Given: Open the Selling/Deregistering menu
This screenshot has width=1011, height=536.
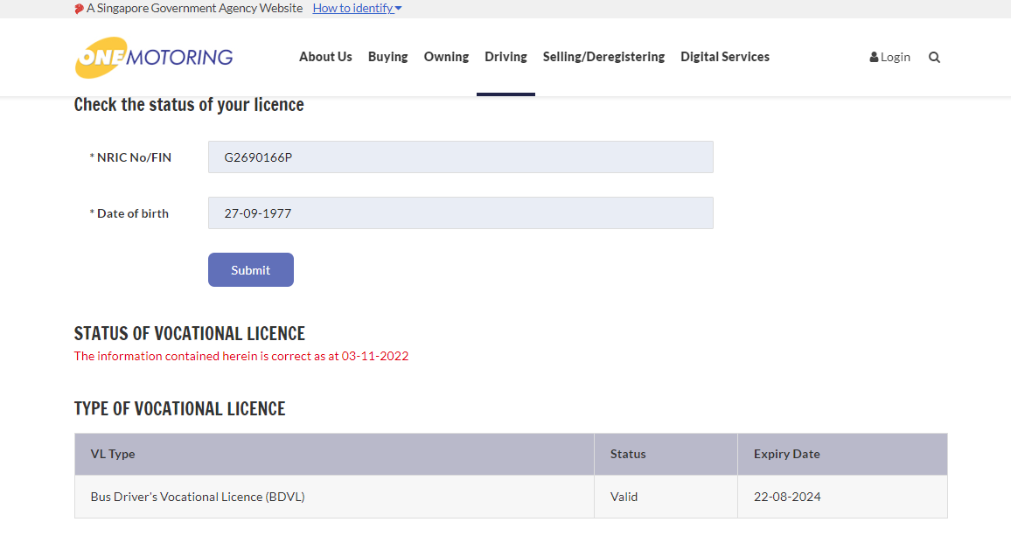Looking at the screenshot, I should 603,57.
